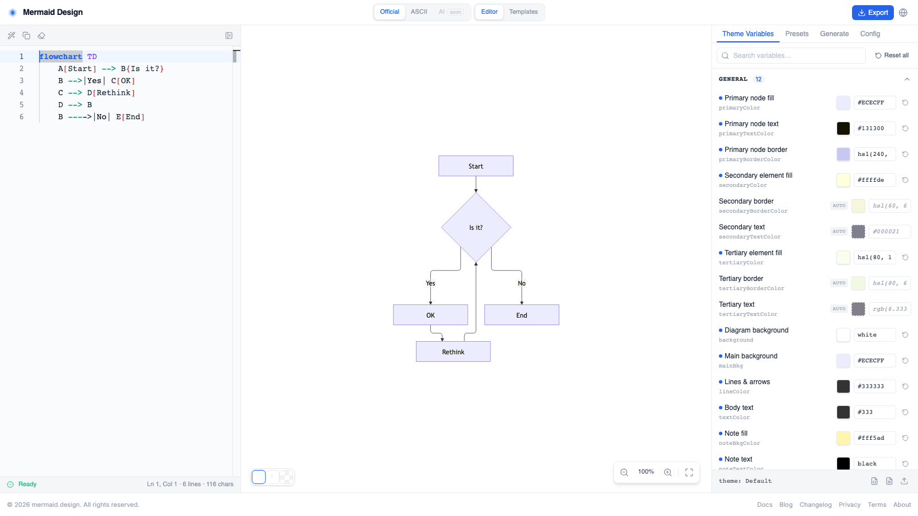
Task: Reset Primary node fill value
Action: pyautogui.click(x=905, y=103)
